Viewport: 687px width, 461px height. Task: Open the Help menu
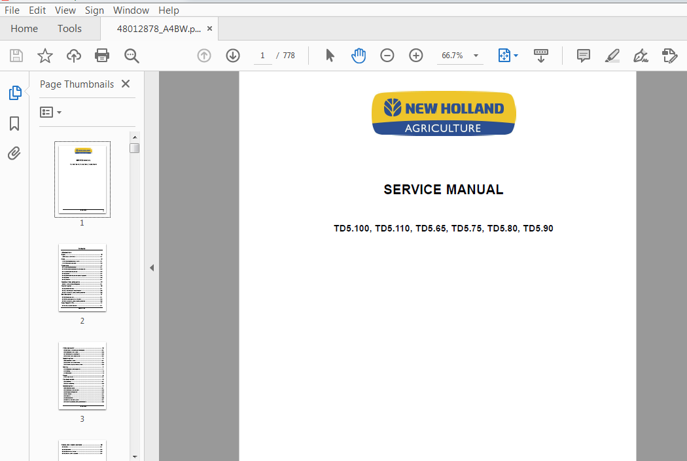[169, 10]
